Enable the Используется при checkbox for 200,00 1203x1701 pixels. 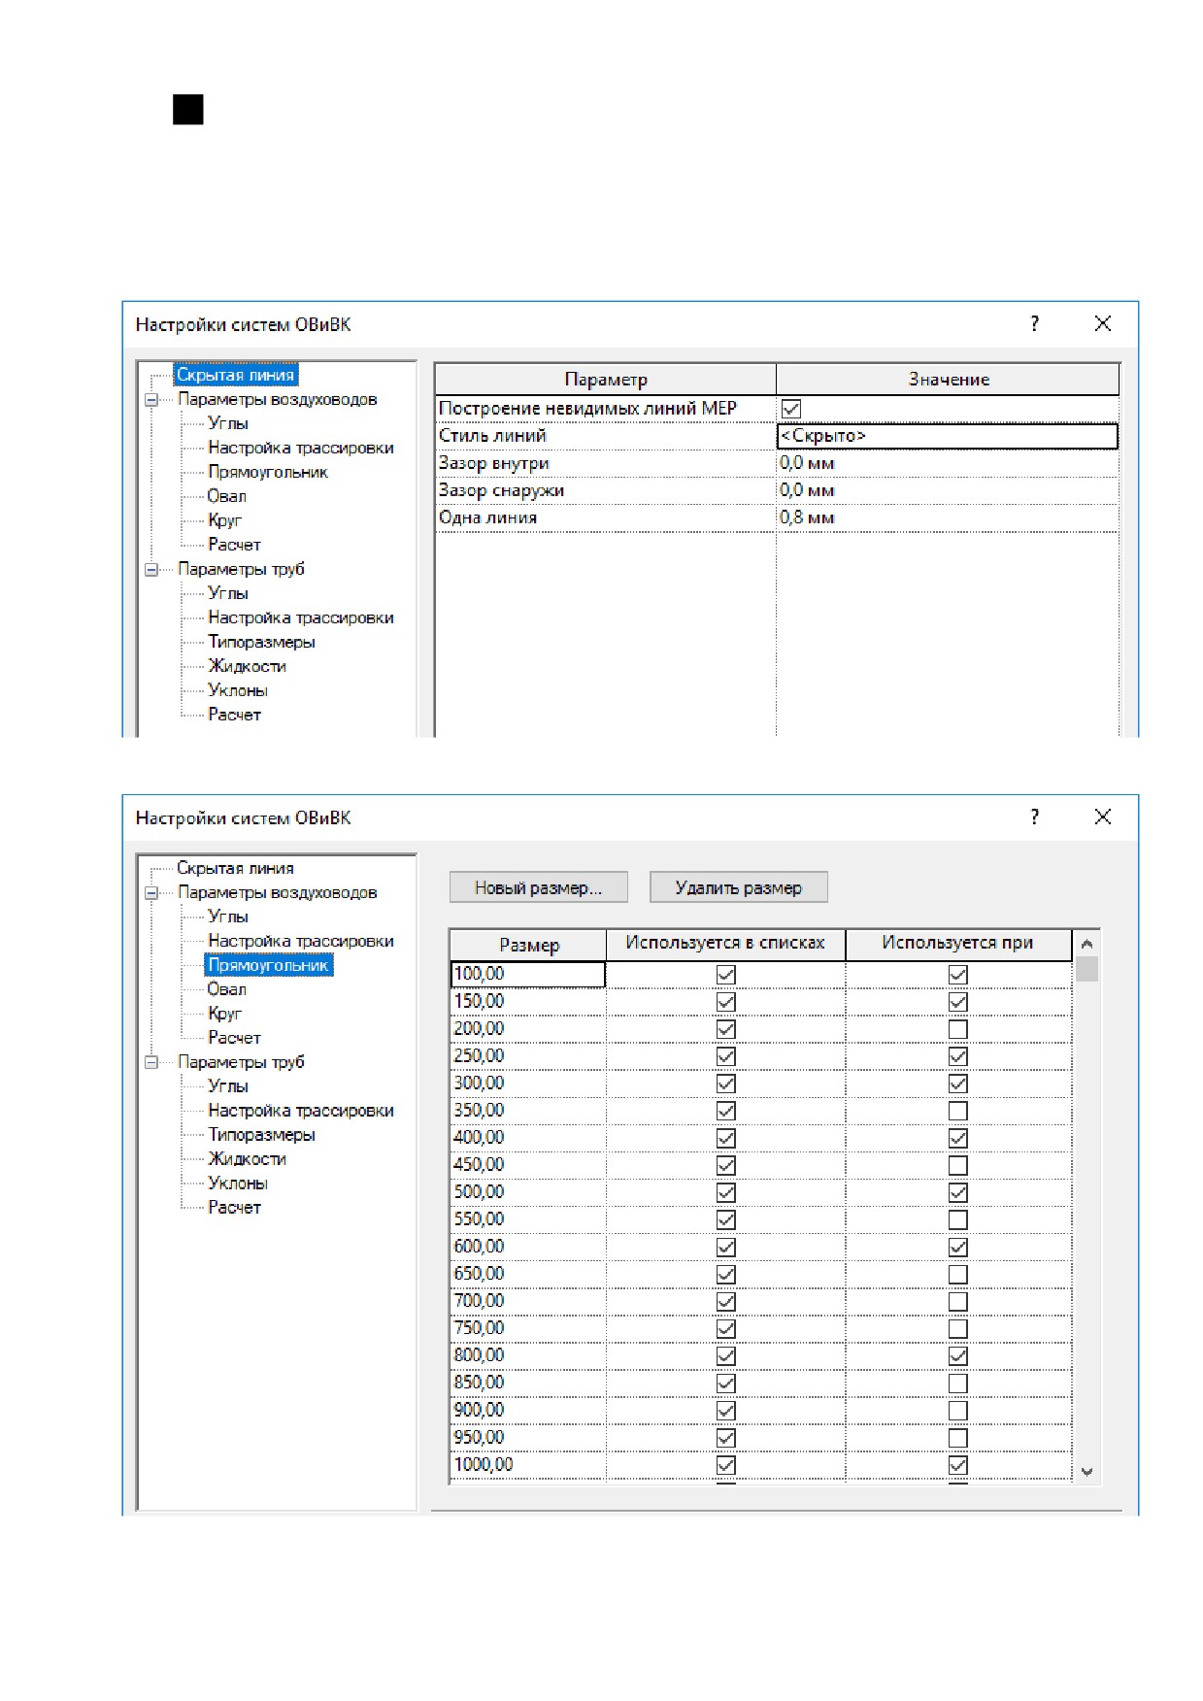point(957,1028)
